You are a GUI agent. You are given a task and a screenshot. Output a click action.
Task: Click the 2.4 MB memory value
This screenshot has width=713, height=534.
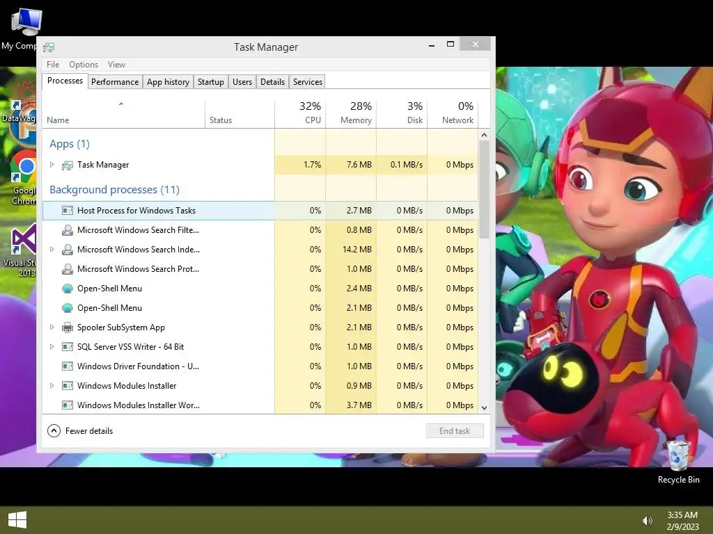coord(359,289)
